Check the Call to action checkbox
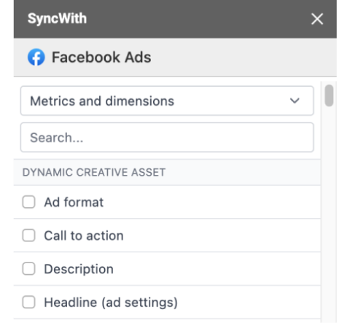The width and height of the screenshot is (350, 323). tap(28, 236)
